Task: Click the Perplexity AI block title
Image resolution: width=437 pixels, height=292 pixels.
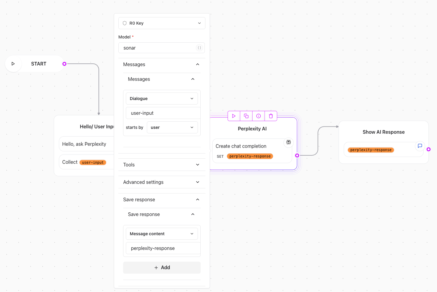Action: click(252, 129)
